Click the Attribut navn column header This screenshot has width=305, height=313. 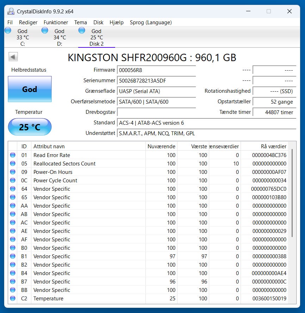coord(88,146)
